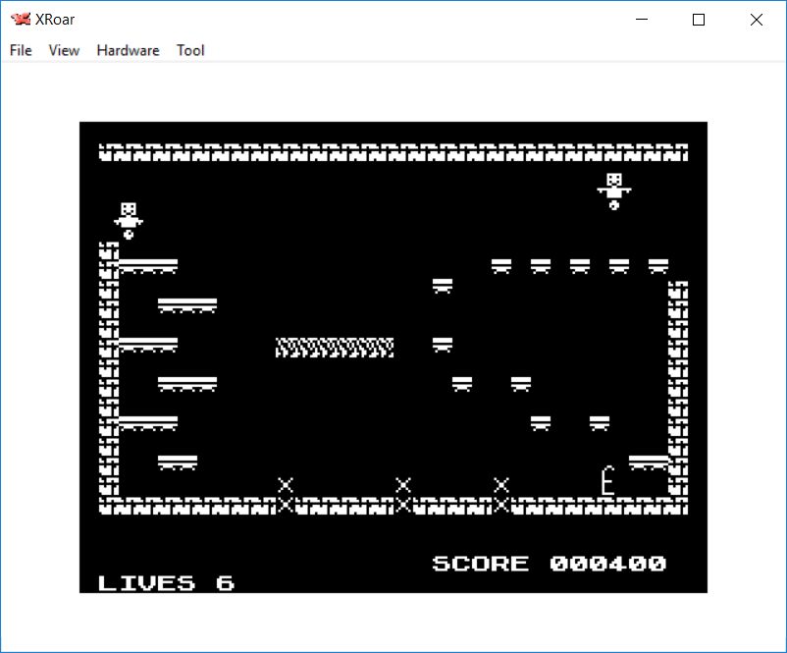Click the robot sprite in the upper-right corner

(x=613, y=190)
